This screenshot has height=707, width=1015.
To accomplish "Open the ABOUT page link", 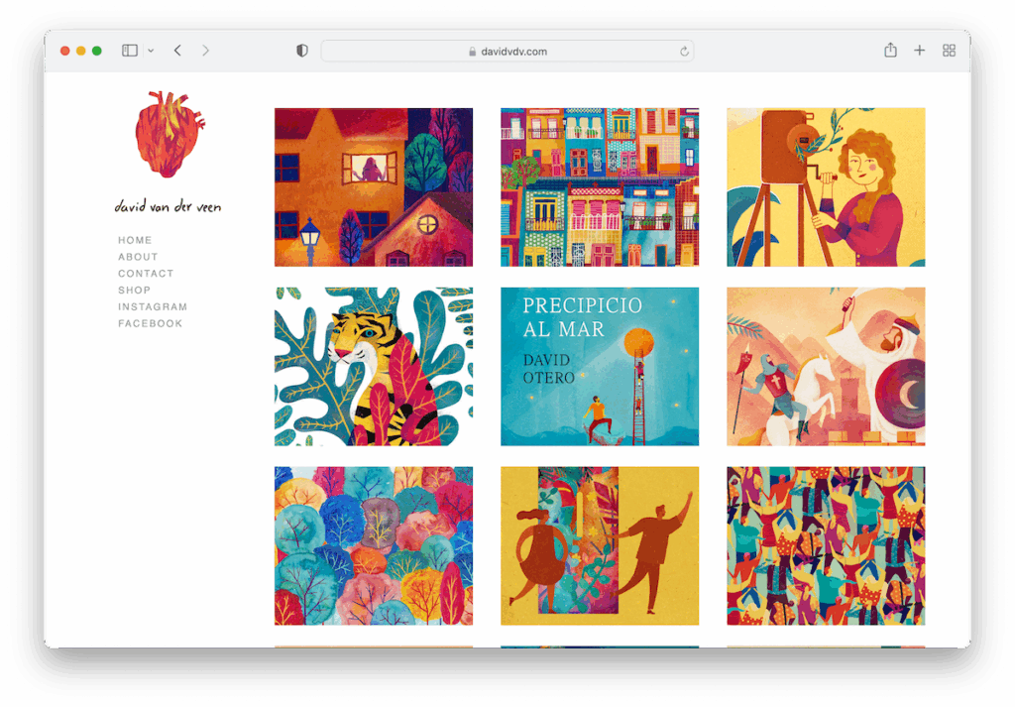I will pos(138,257).
